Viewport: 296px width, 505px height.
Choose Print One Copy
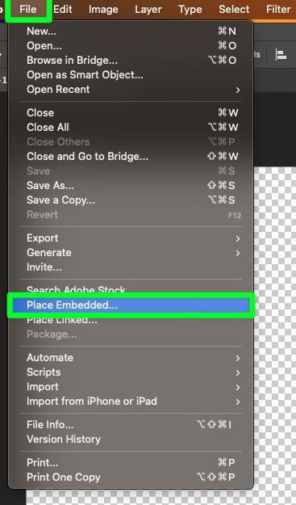131,478
